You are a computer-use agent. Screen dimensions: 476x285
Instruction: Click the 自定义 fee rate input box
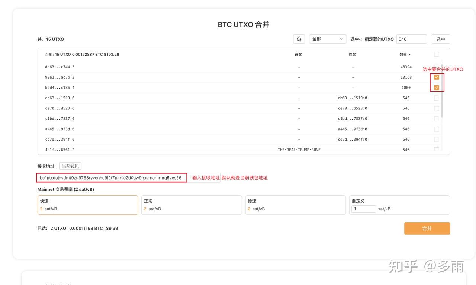[x=363, y=209]
